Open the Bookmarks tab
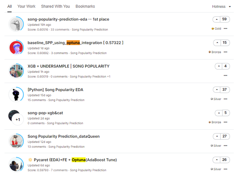 tap(85, 6)
